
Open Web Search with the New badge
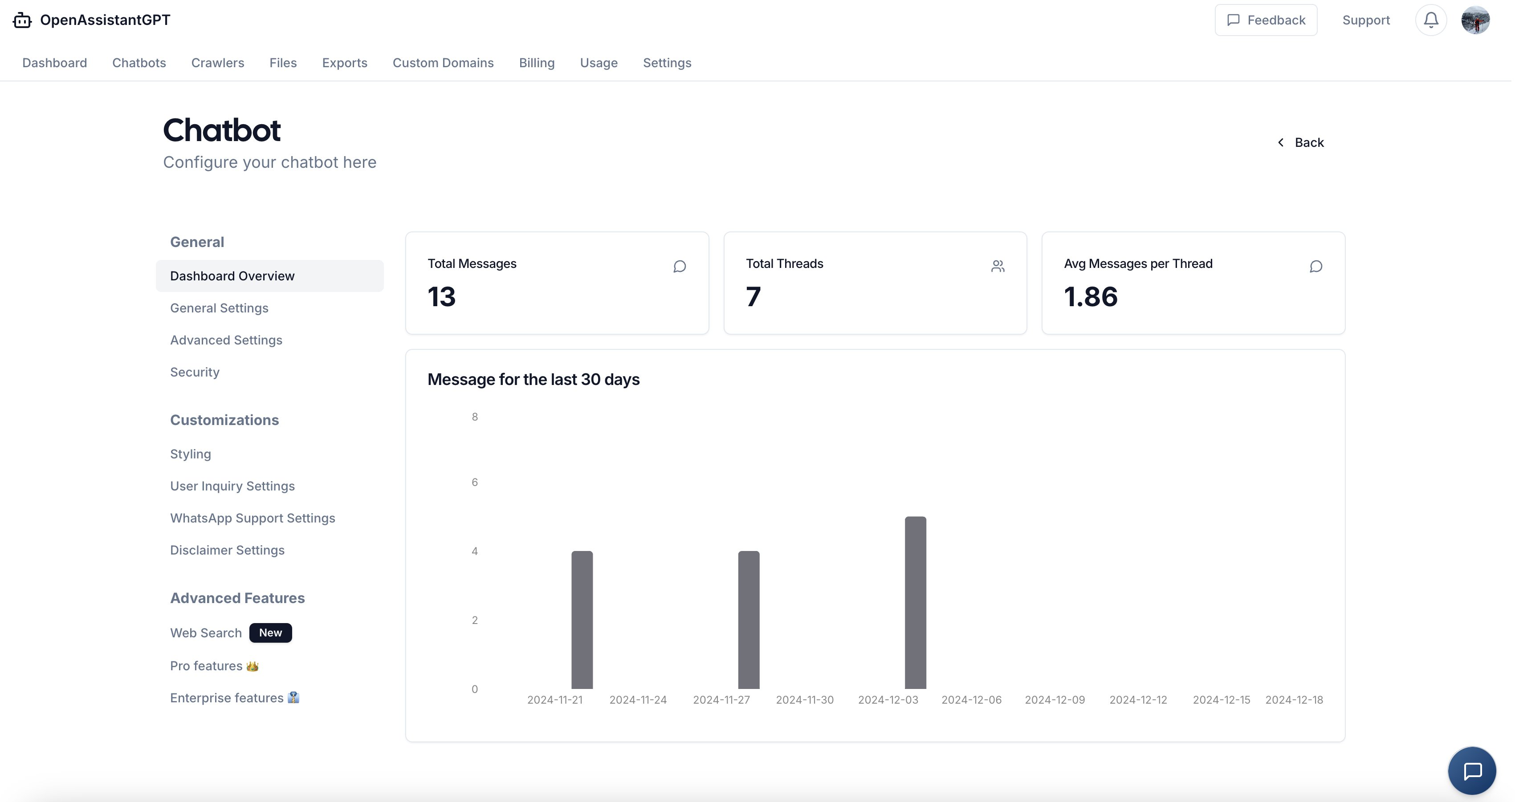pyautogui.click(x=206, y=633)
